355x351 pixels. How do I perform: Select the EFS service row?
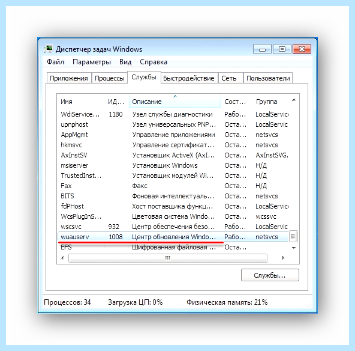tap(173, 247)
